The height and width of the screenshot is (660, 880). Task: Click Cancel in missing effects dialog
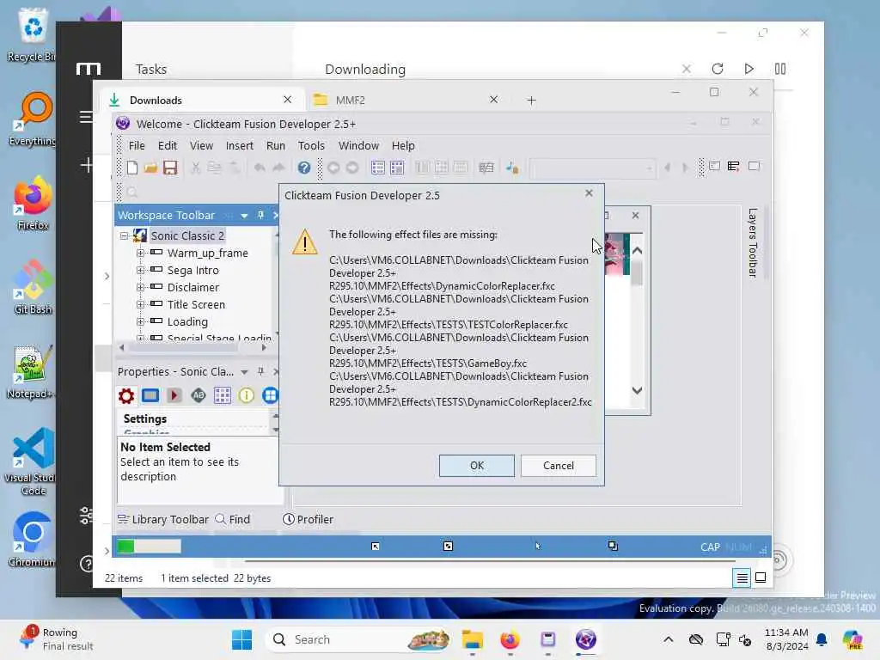click(559, 465)
